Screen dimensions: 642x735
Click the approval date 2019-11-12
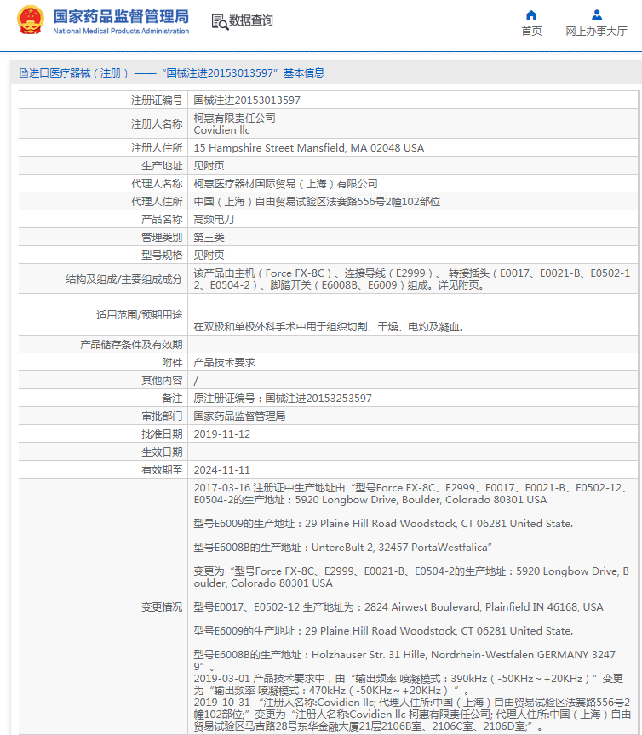[221, 434]
